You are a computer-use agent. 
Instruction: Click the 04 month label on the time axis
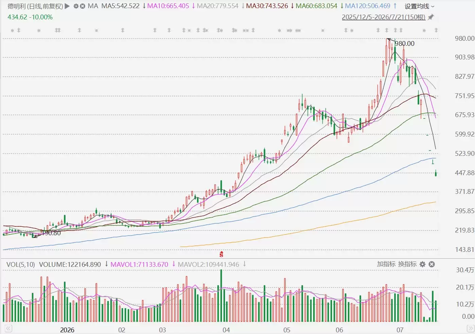(226, 330)
